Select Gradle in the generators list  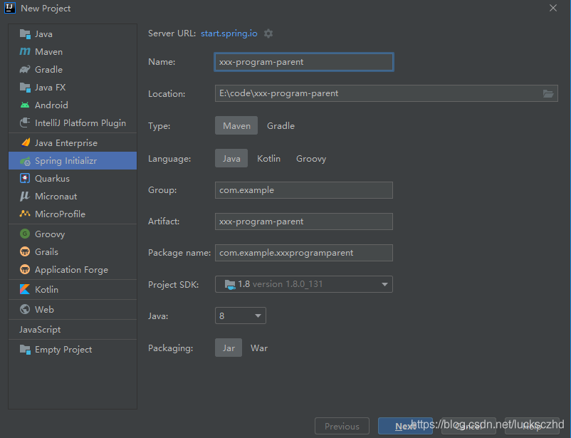tap(73, 69)
